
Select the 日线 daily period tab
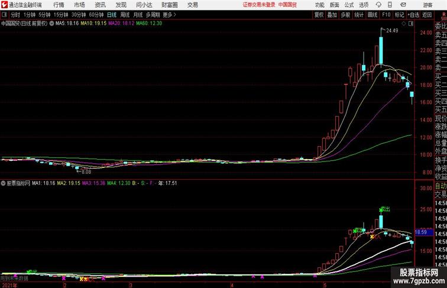pyautogui.click(x=112, y=15)
